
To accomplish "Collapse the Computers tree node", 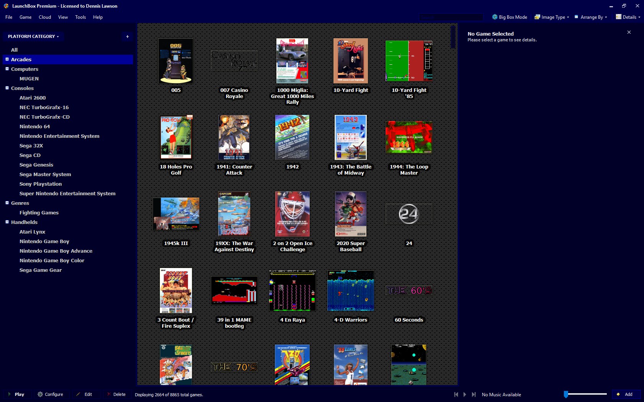I will point(7,69).
